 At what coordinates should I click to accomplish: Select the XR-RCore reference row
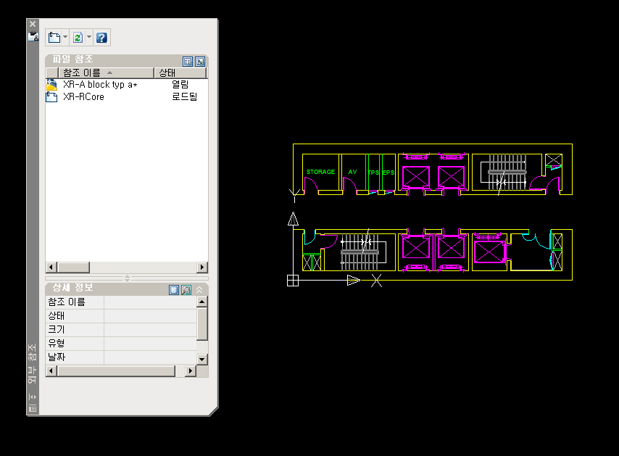83,96
